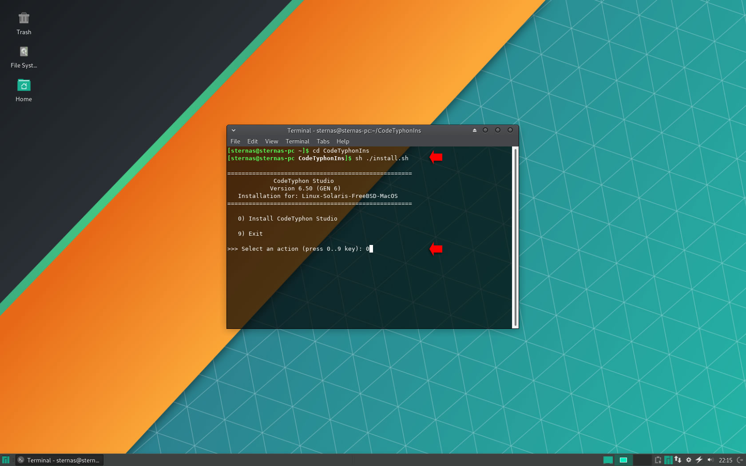Screen dimensions: 746x466
Task: Click the 'sh ./install.sh' command text
Action: [382, 158]
